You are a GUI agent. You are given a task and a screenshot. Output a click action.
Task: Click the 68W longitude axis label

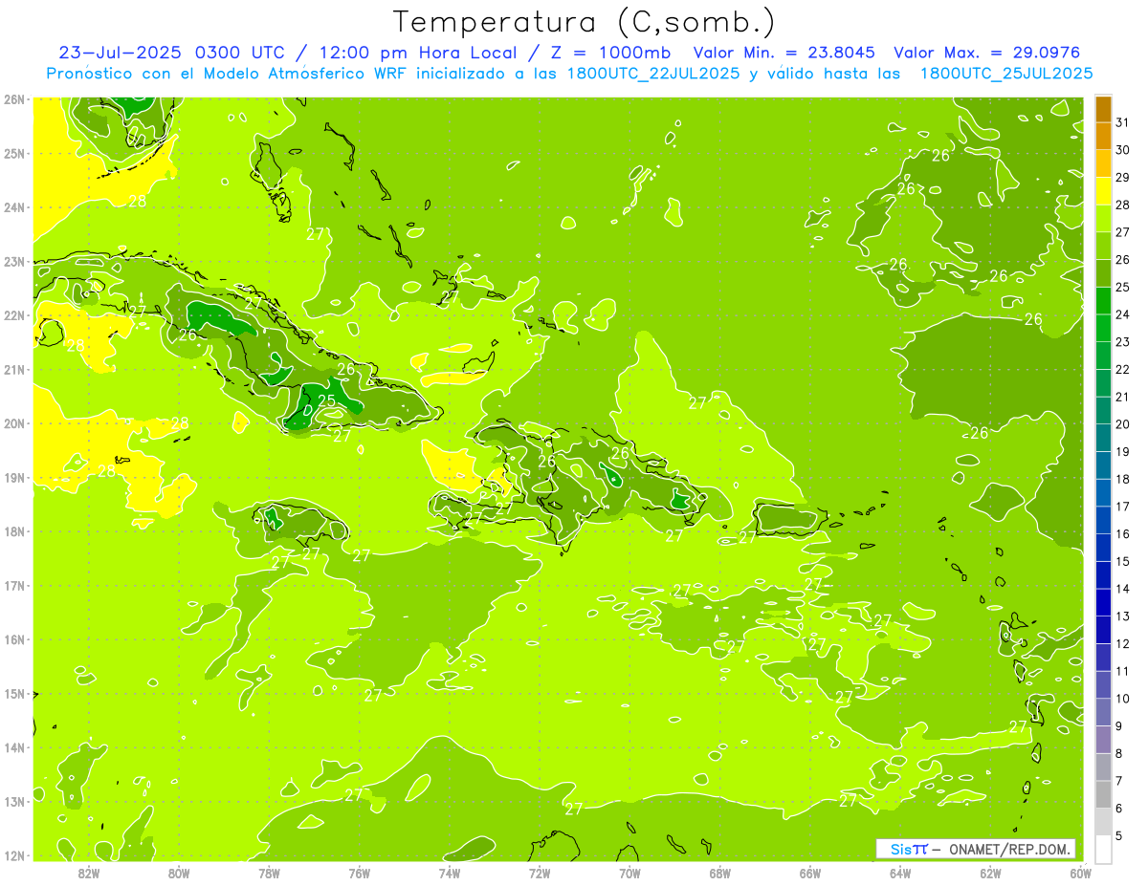(720, 872)
